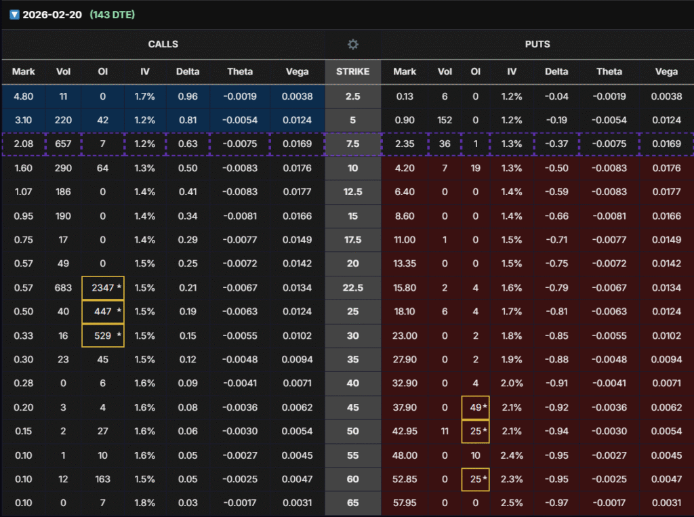The width and height of the screenshot is (694, 517).
Task: Click the 143 DTE label
Action: (113, 15)
